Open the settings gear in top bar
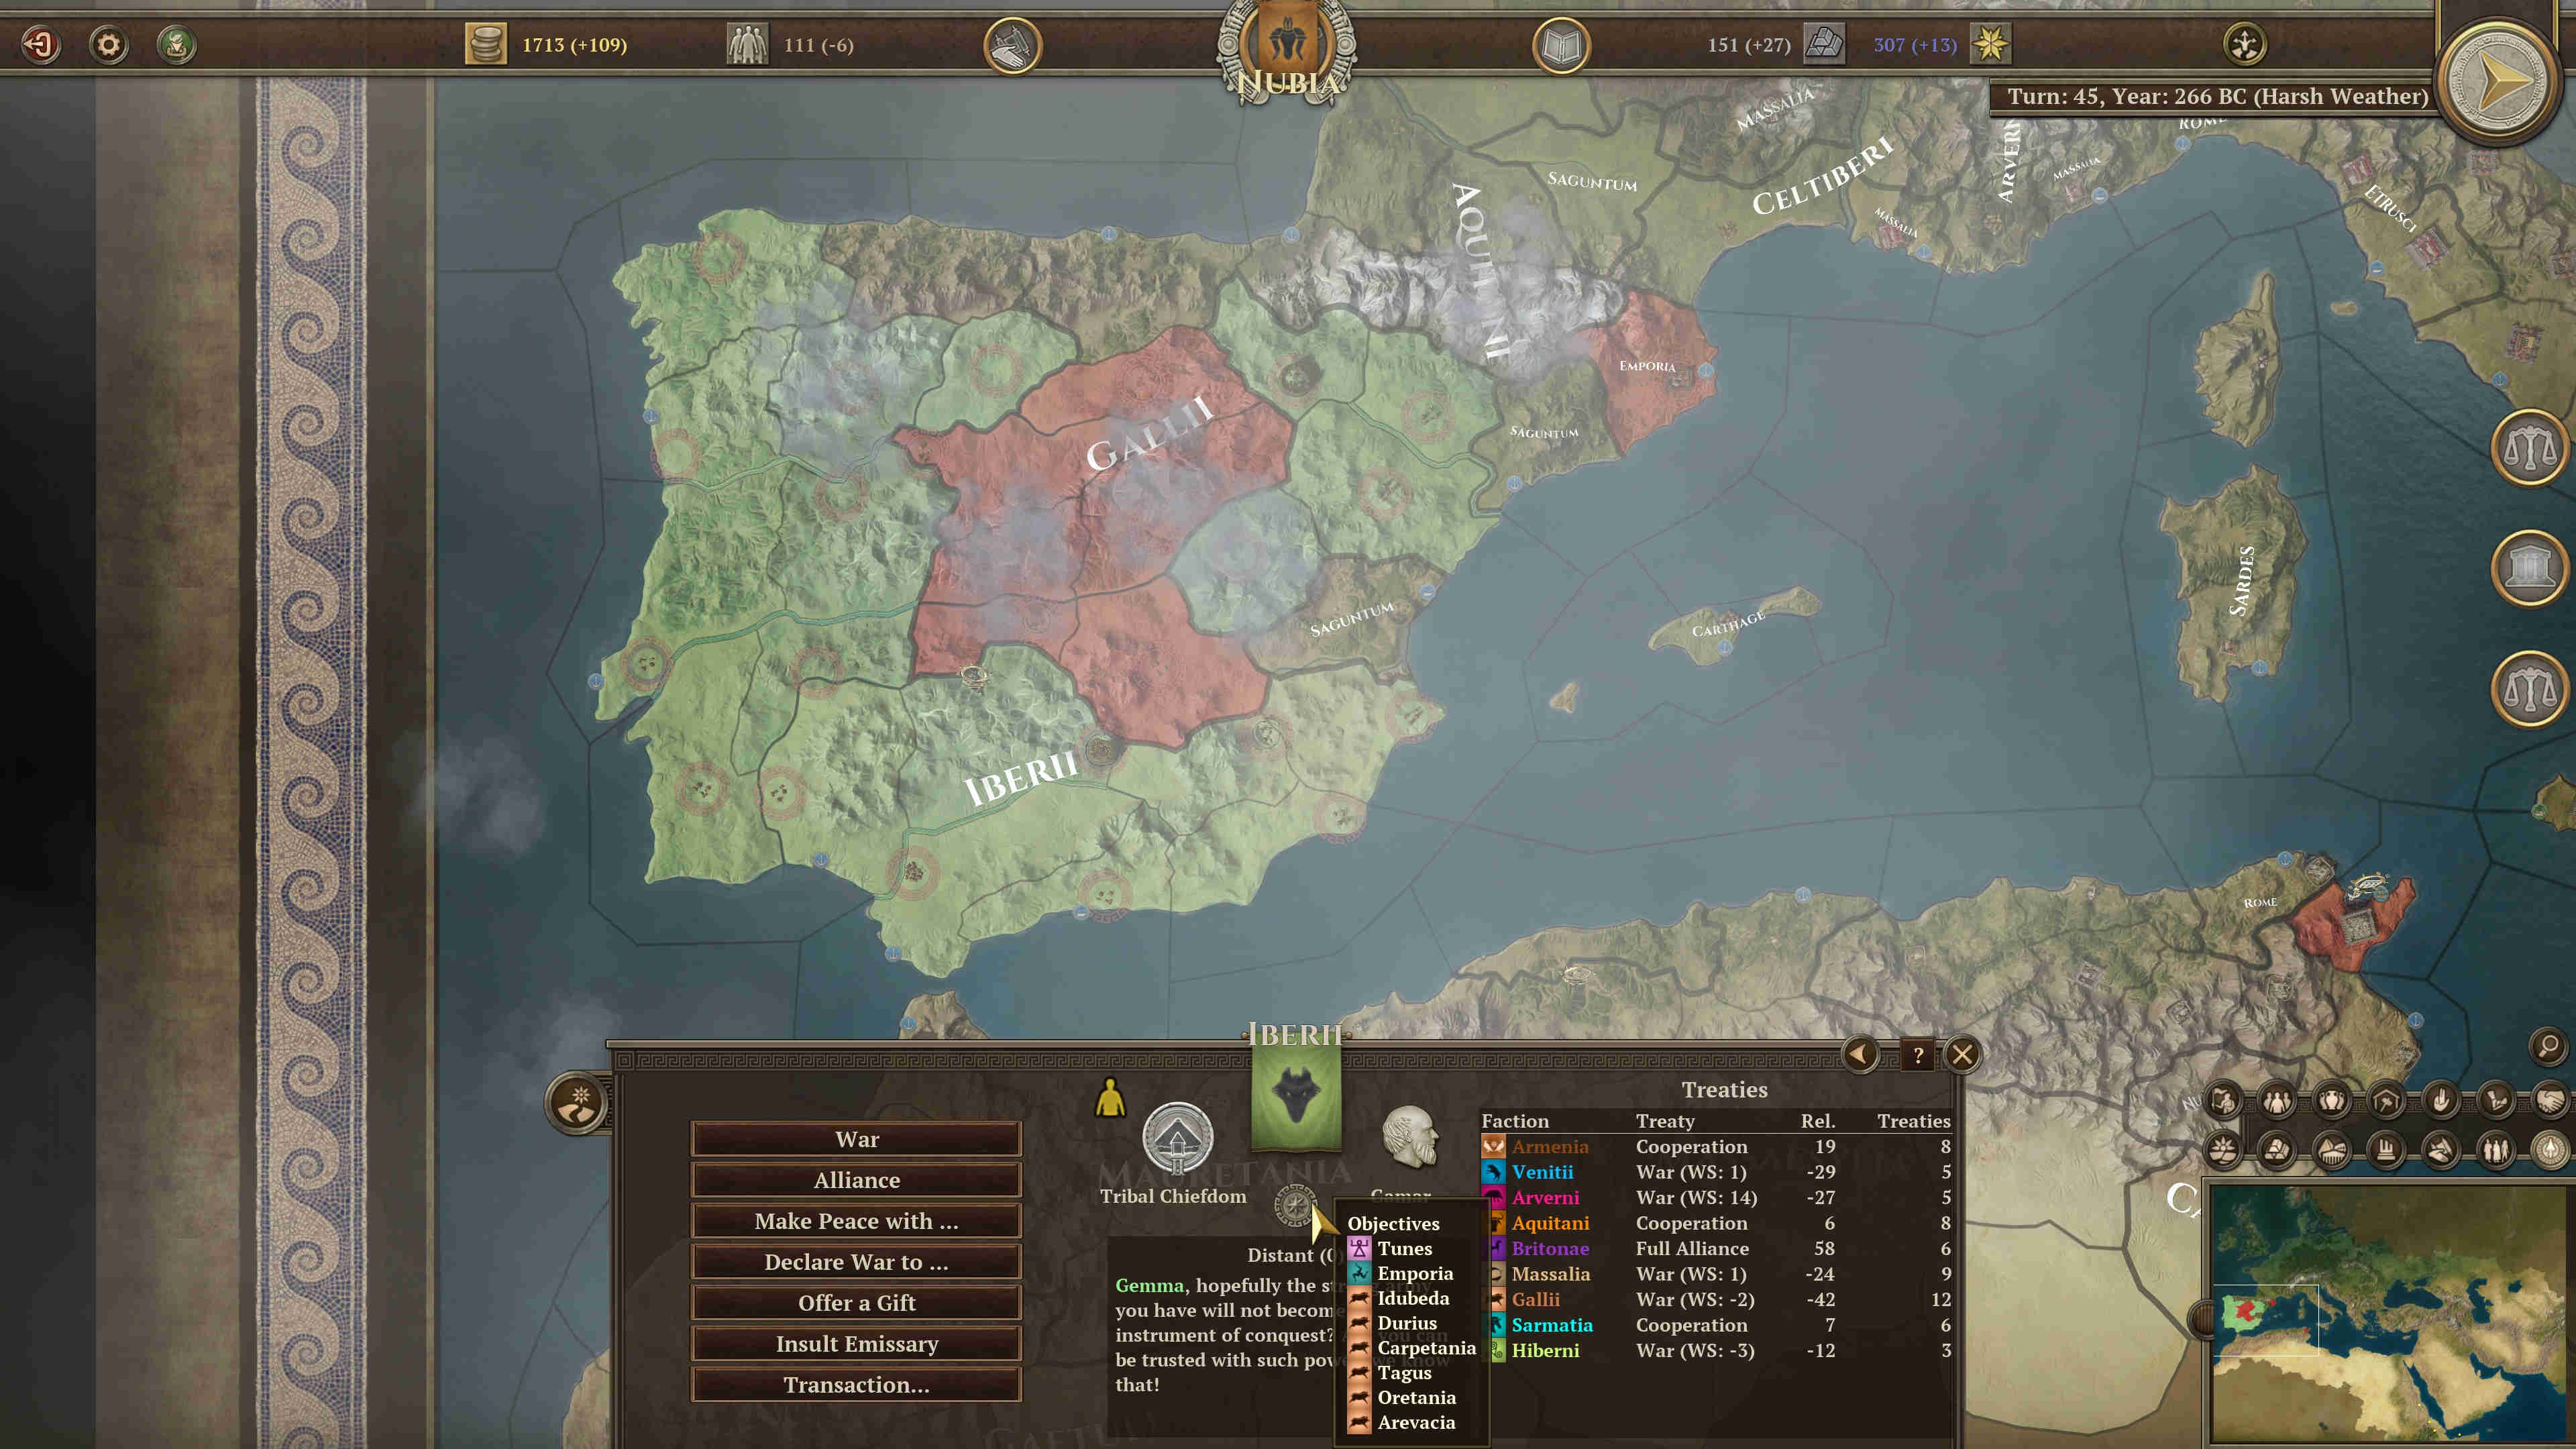 [x=108, y=44]
